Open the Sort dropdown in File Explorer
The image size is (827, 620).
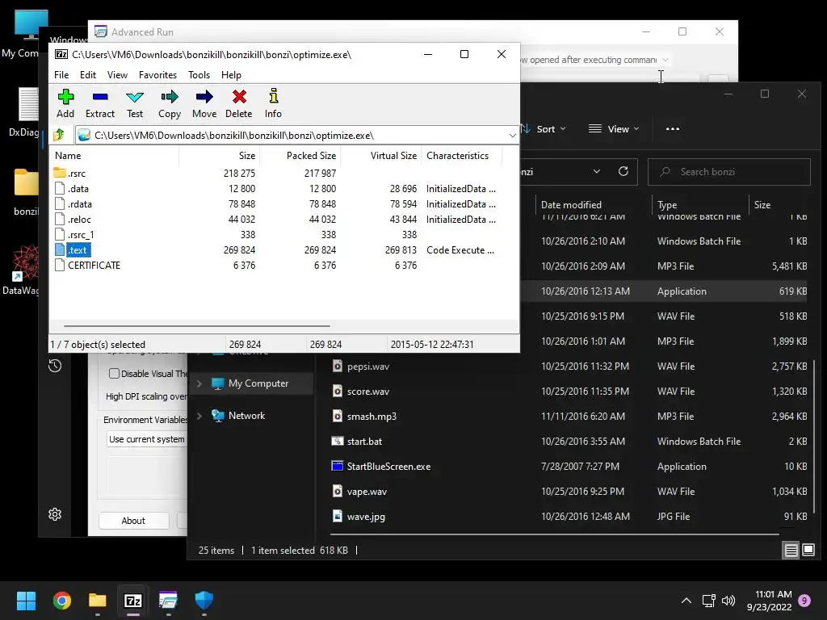[x=544, y=128]
